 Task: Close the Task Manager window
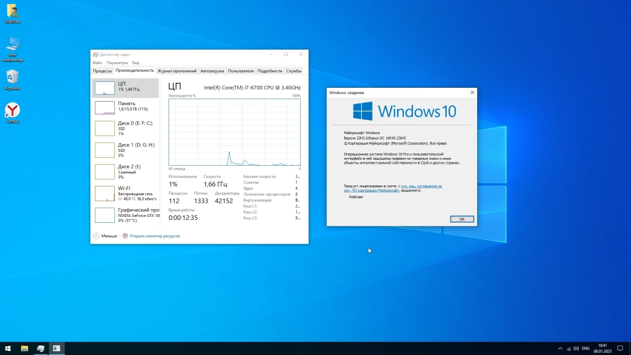click(x=301, y=54)
